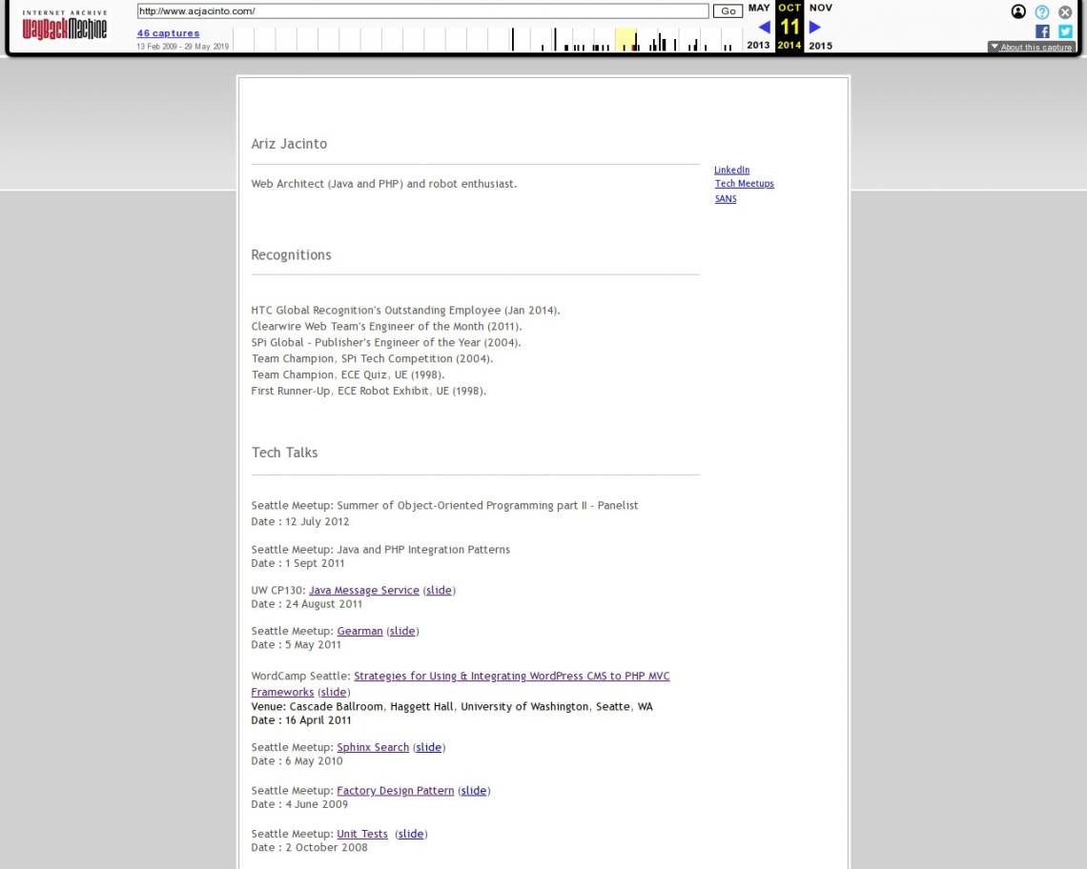This screenshot has height=869, width=1087.
Task: Open slide for Factory Design Pattern
Action: click(x=474, y=791)
